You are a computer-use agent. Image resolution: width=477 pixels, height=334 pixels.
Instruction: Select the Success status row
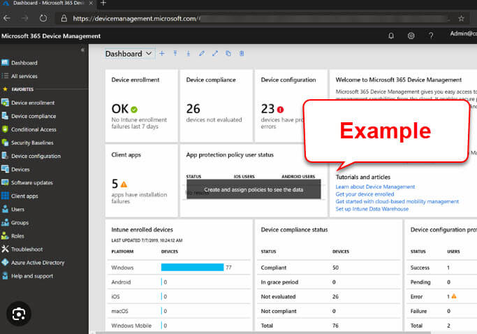click(441, 268)
